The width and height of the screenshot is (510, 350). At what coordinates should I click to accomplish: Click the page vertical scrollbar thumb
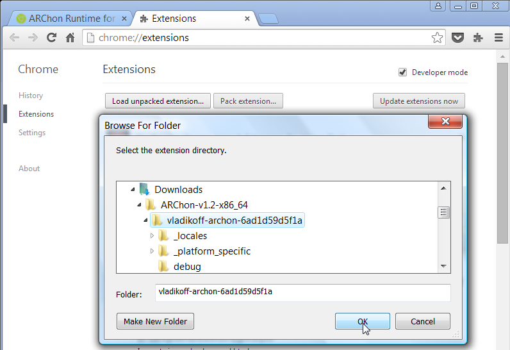(x=502, y=153)
